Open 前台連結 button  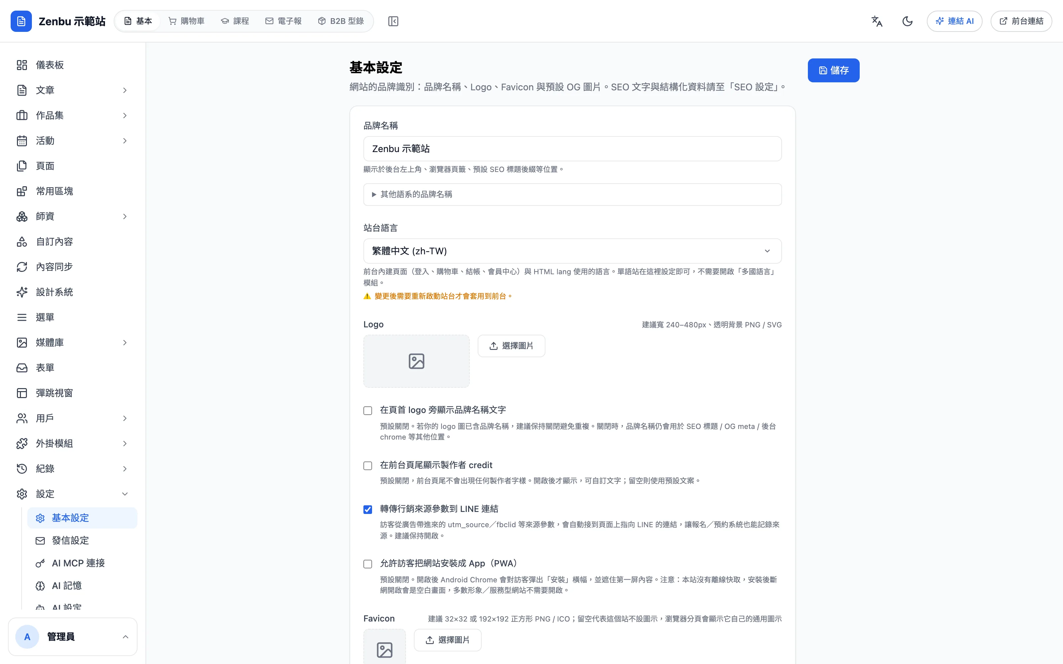[x=1021, y=21]
